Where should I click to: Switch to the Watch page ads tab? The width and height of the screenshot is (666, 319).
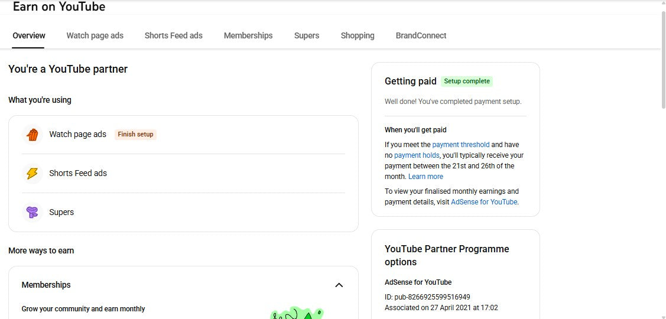tap(95, 35)
